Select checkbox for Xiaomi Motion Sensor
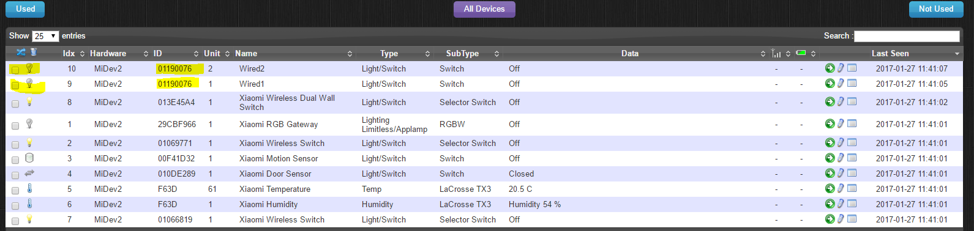Image resolution: width=974 pixels, height=231 pixels. 15,159
